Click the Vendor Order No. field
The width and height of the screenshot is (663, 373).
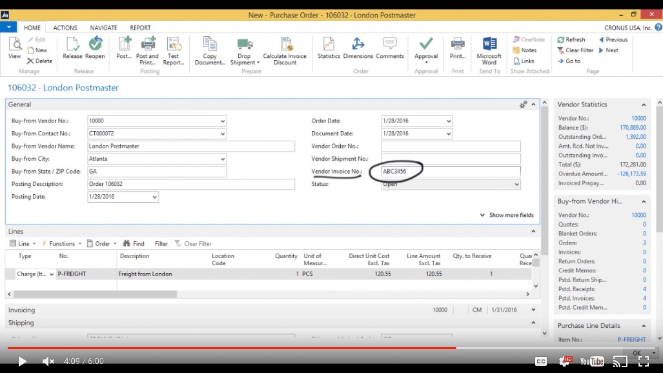451,146
